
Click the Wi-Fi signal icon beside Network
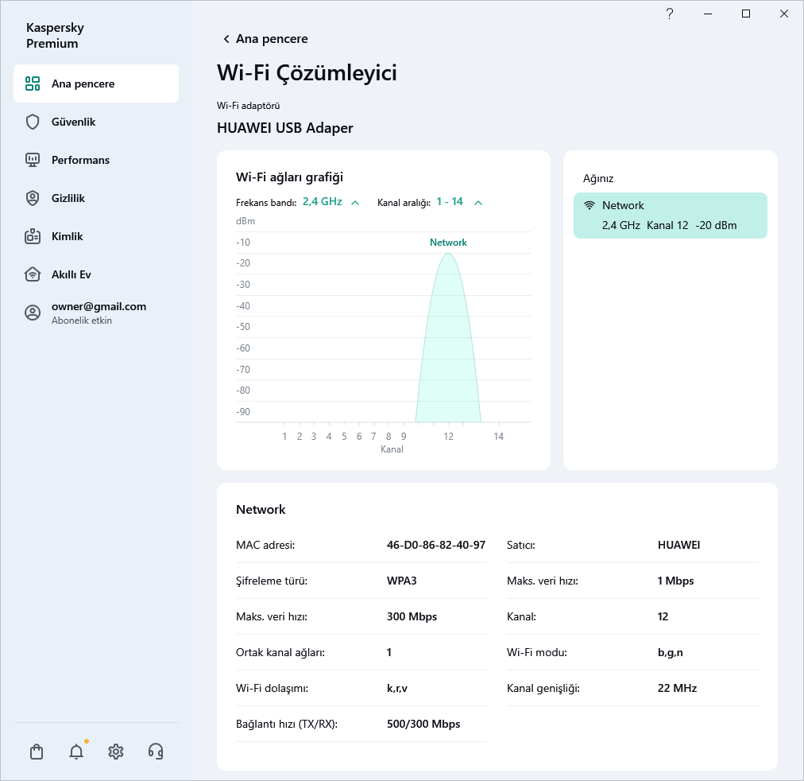(x=589, y=206)
